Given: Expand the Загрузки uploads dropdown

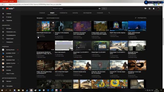Looking at the screenshot, I should click(x=40, y=18).
